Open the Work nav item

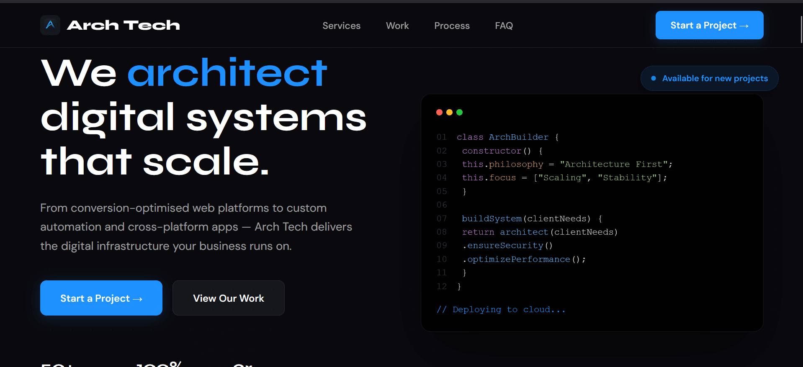tap(397, 26)
